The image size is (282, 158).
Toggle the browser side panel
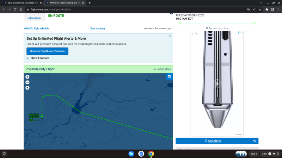coord(272,9)
